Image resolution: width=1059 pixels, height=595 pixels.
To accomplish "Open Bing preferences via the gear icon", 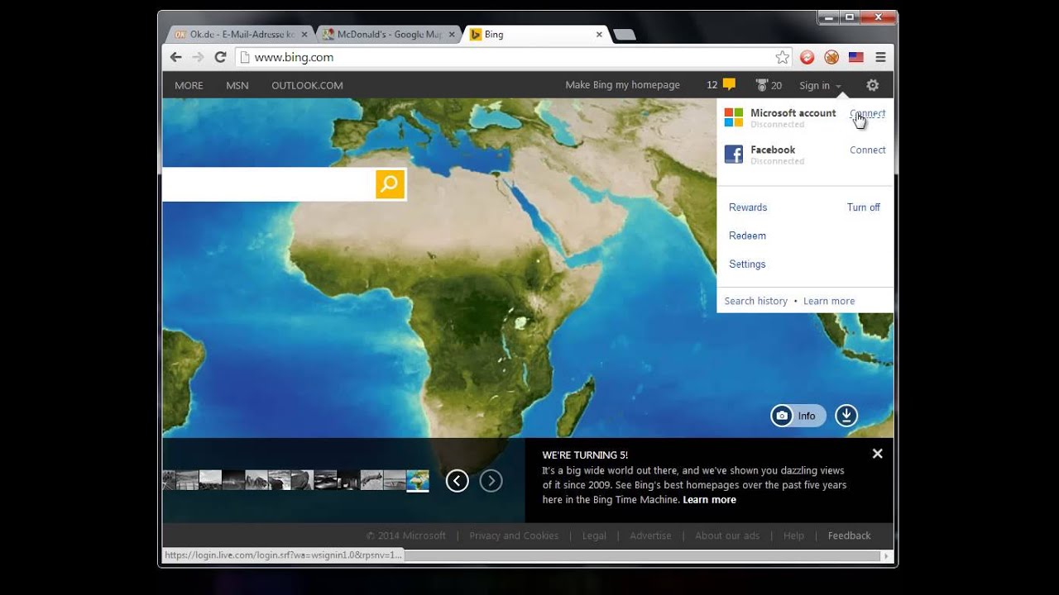I will click(x=872, y=85).
